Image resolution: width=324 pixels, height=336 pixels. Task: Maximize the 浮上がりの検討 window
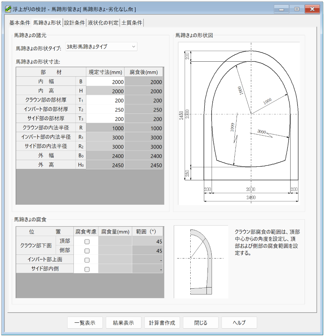coord(297,9)
